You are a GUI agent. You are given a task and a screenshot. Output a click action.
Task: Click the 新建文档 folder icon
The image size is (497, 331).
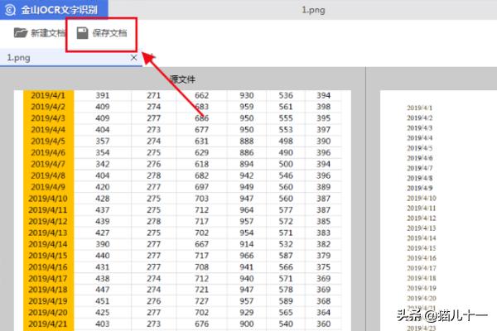21,34
